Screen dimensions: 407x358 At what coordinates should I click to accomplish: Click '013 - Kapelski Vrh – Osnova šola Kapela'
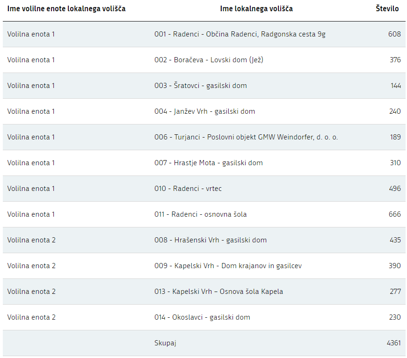218,292
